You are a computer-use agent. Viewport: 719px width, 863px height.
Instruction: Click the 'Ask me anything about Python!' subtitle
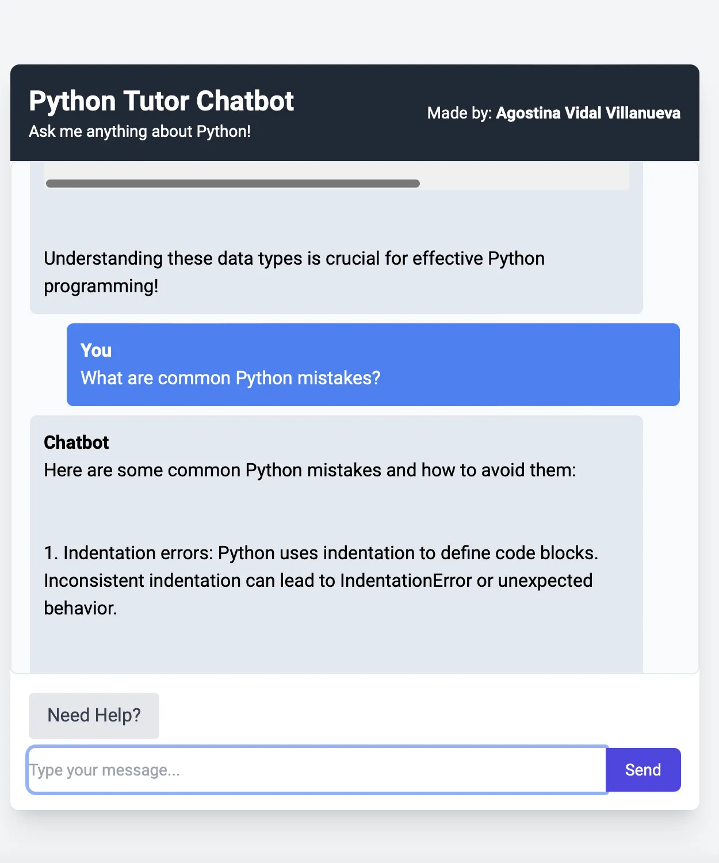point(140,132)
